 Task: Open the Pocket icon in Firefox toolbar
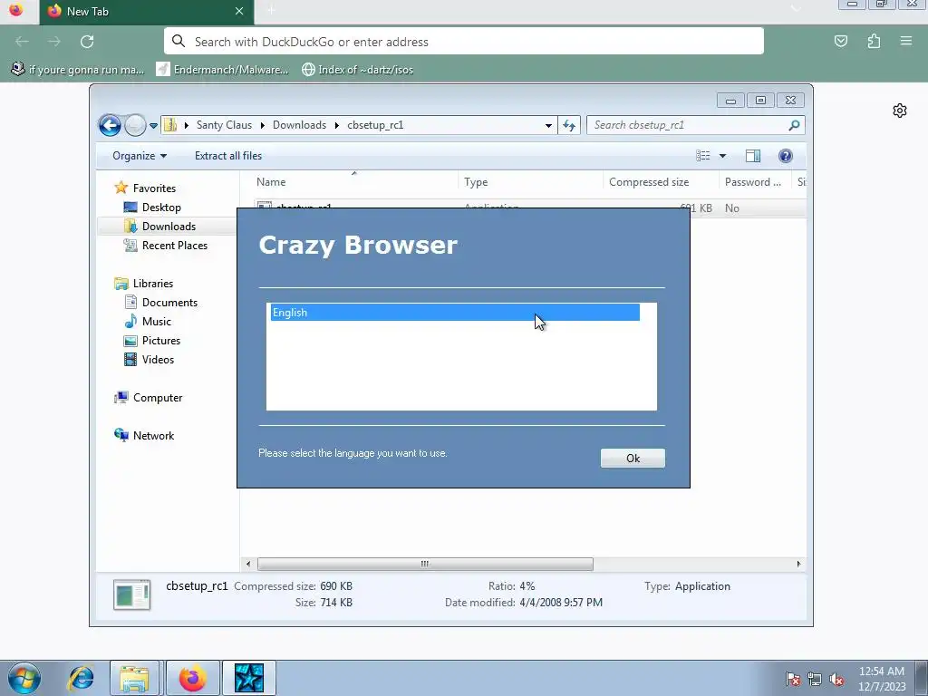click(x=840, y=42)
